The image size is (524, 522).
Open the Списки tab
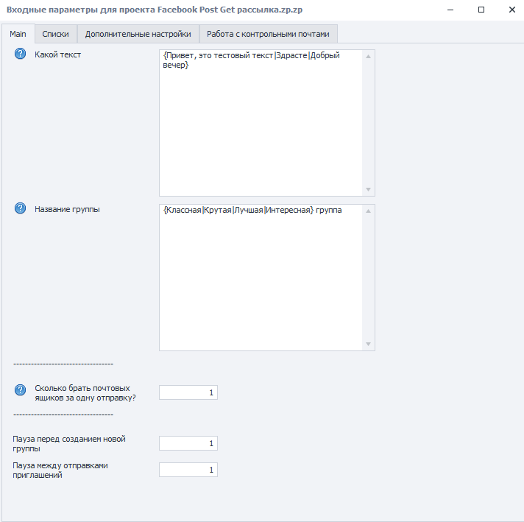(x=55, y=34)
